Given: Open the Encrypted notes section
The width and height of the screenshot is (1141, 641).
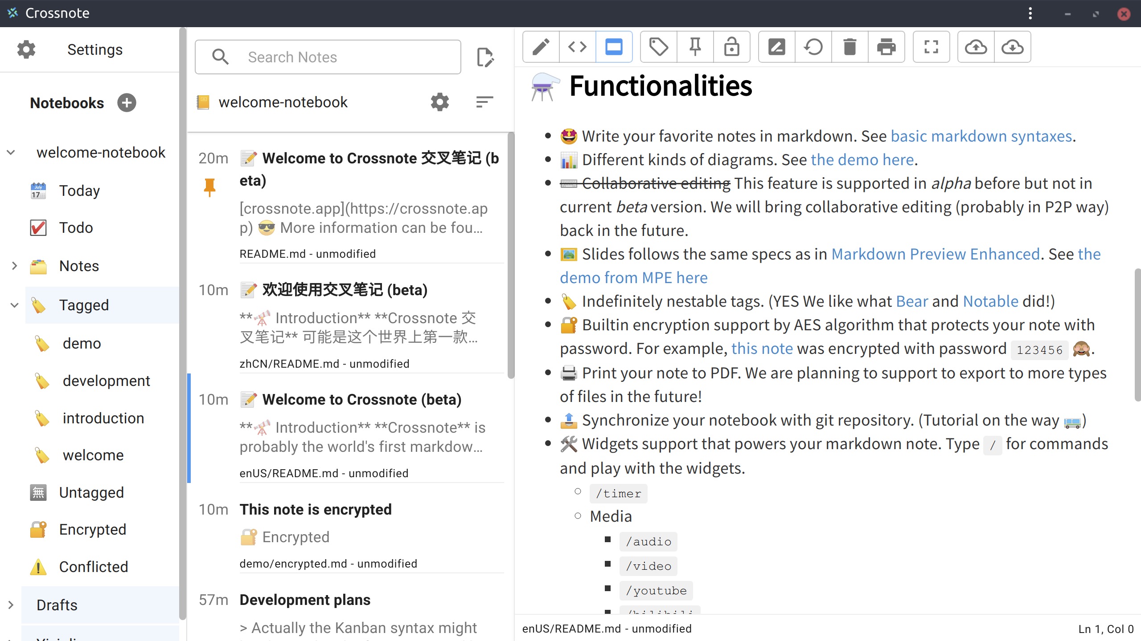Looking at the screenshot, I should point(92,530).
